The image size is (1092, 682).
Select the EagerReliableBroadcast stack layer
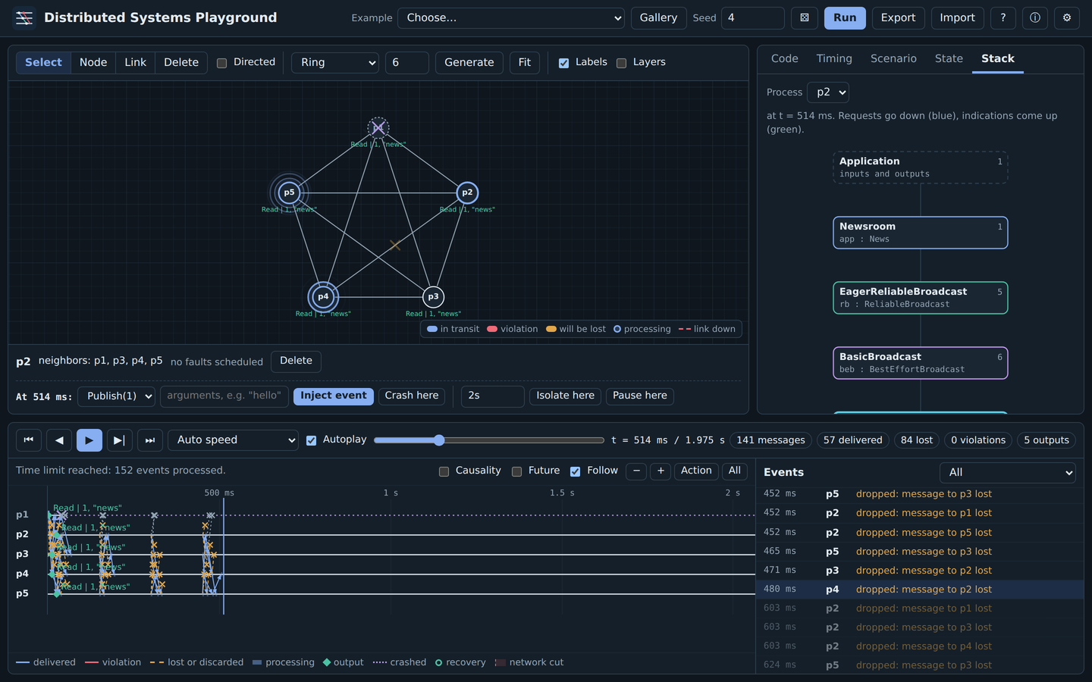[x=921, y=298]
